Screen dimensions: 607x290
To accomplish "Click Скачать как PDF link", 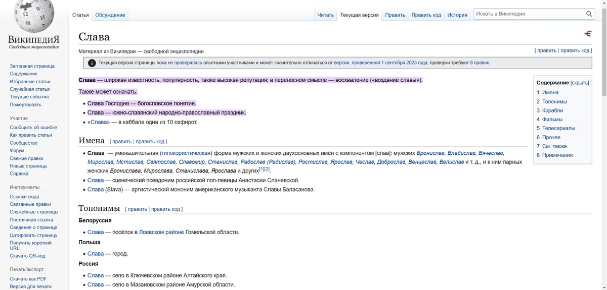I will (x=28, y=279).
